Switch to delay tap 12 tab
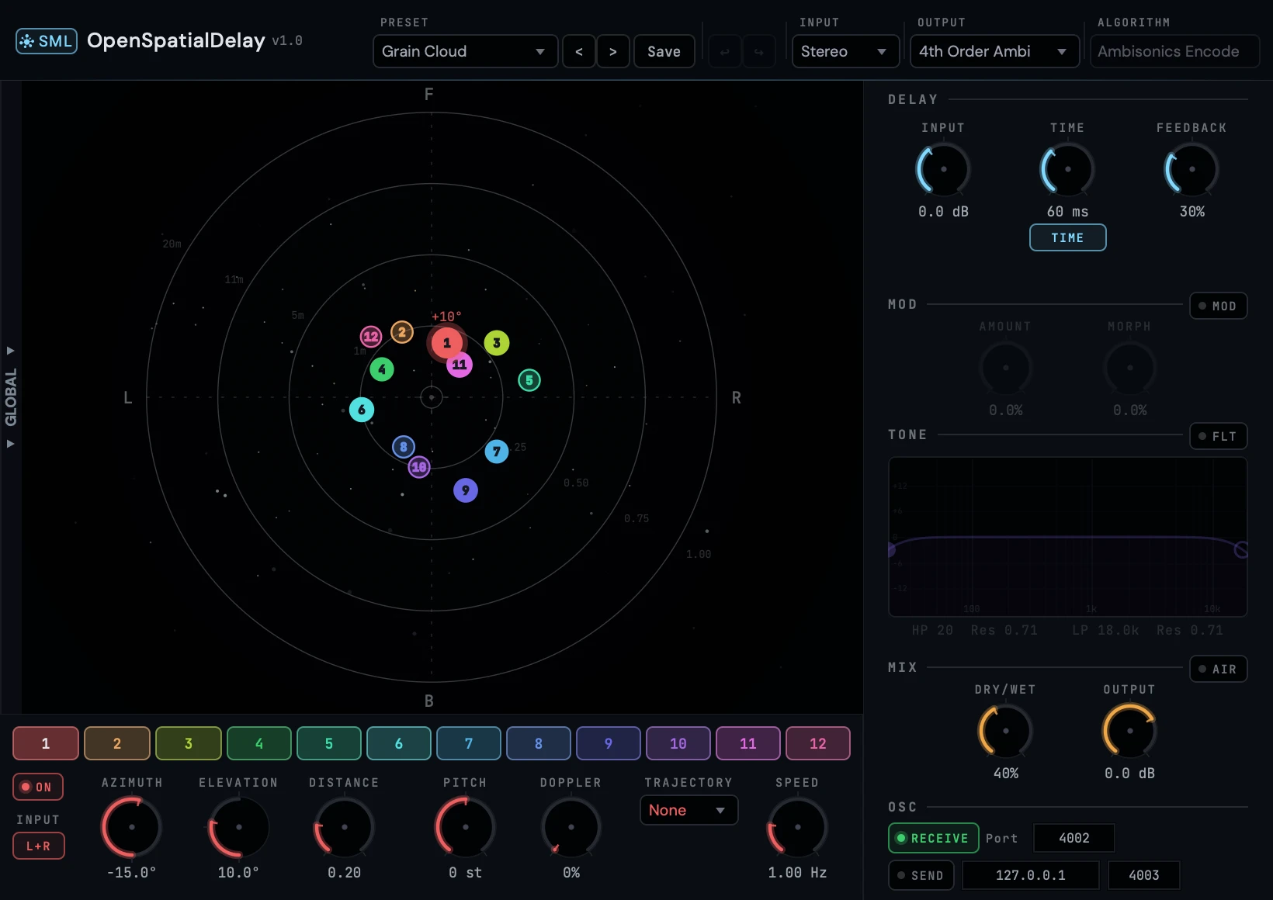This screenshot has height=900, width=1273. 818,743
